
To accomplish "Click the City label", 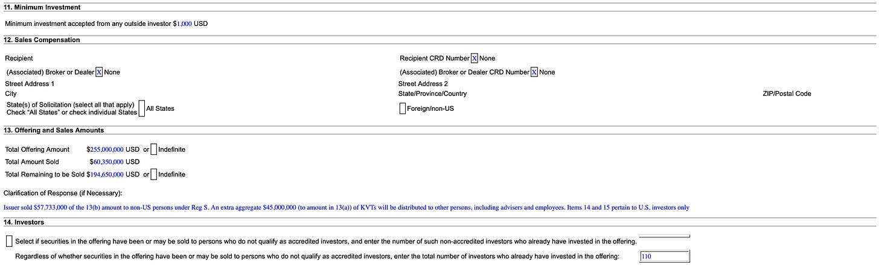I will [x=11, y=94].
